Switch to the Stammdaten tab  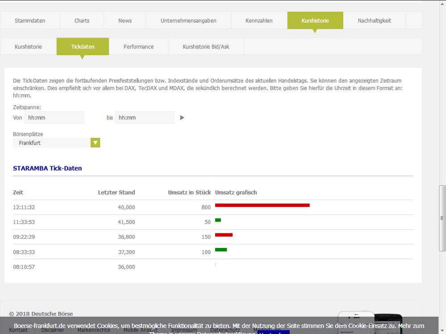point(30,21)
